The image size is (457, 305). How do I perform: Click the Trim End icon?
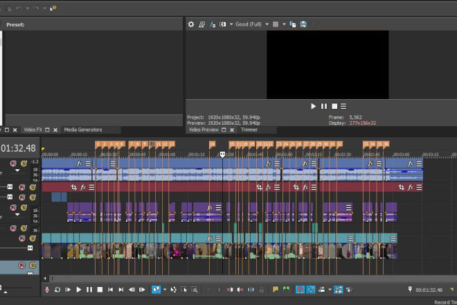point(240,290)
